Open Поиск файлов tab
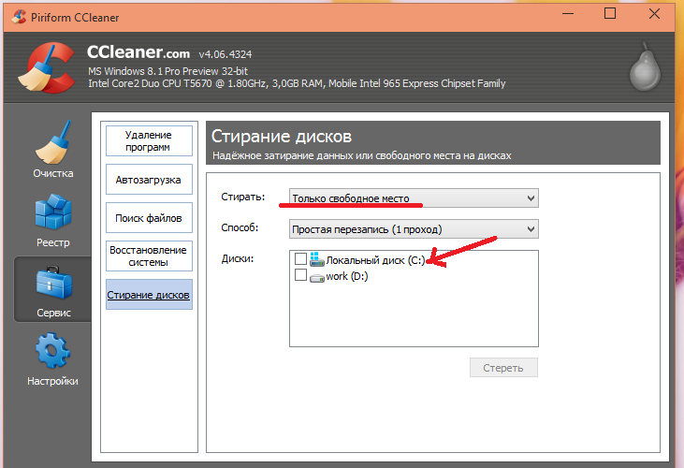The width and height of the screenshot is (684, 468). coord(149,218)
